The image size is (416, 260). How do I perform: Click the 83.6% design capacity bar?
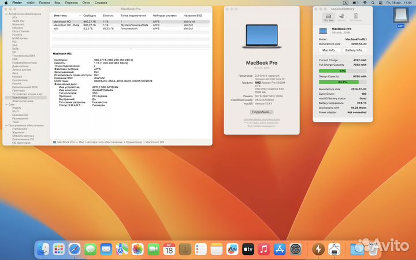(343, 82)
